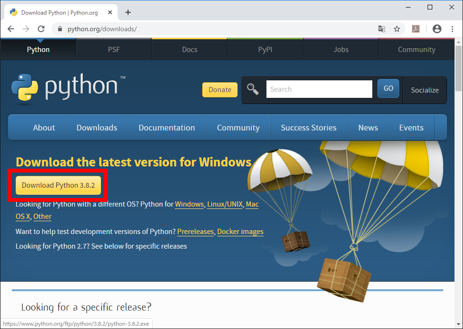Click the padlock site security icon
This screenshot has width=463, height=329.
click(60, 29)
